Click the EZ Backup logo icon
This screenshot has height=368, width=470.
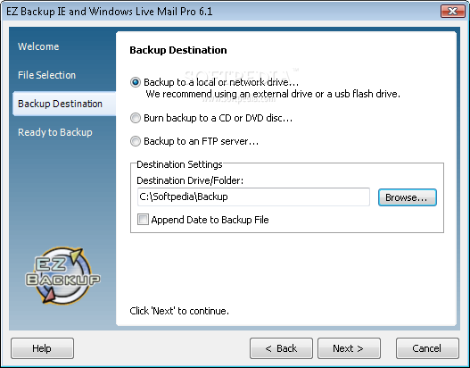coord(62,275)
